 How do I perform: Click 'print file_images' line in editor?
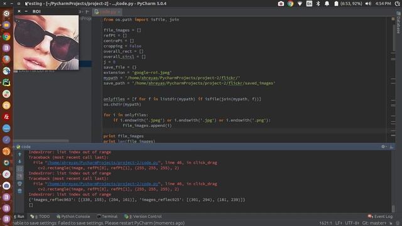(x=123, y=136)
